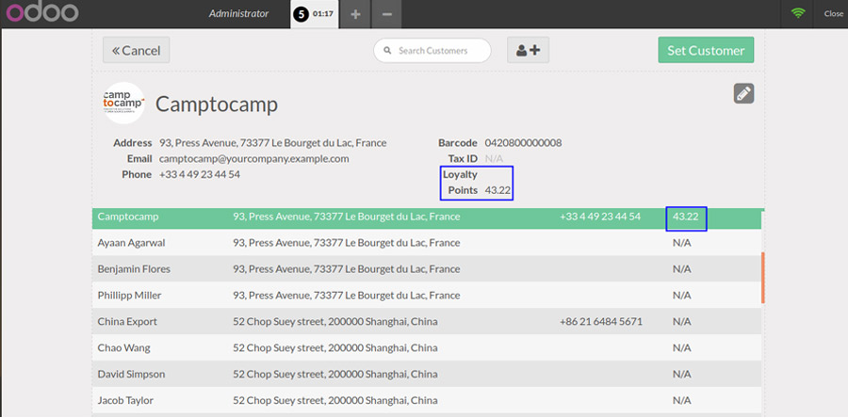
Task: Select customer China Export
Action: [x=427, y=321]
